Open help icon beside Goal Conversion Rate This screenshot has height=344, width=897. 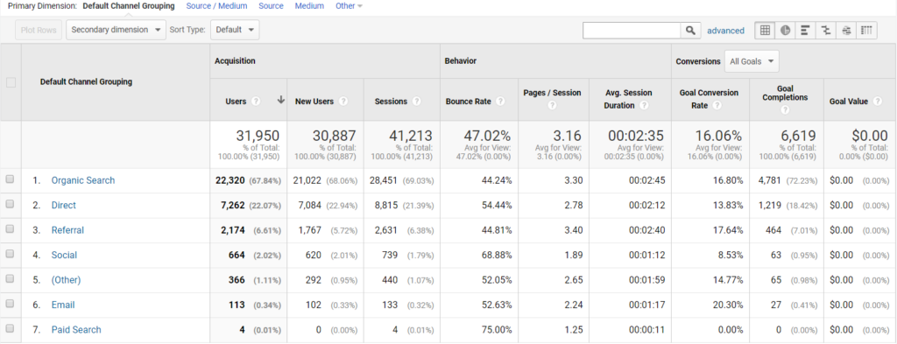(717, 105)
